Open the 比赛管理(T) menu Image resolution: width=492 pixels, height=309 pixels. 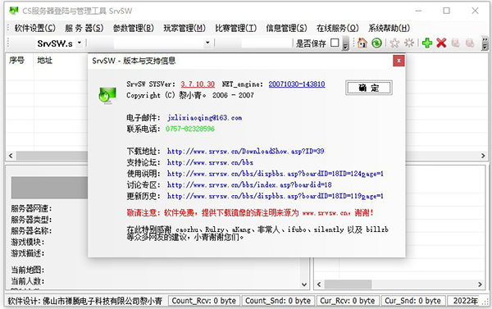coord(235,28)
